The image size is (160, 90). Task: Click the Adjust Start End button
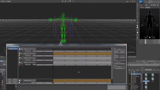pyautogui.click(x=119, y=68)
